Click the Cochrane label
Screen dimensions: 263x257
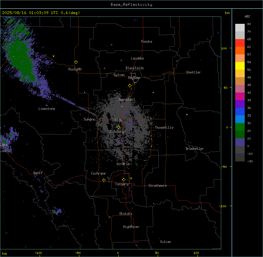[98, 173]
